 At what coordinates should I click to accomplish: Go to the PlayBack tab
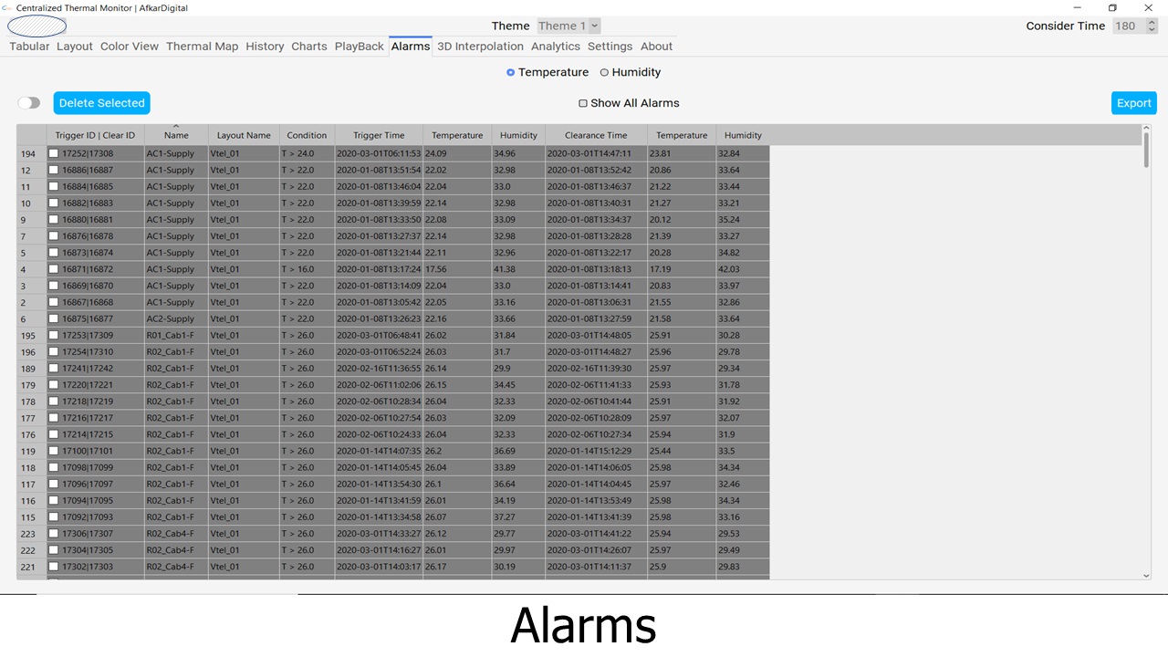pos(359,47)
